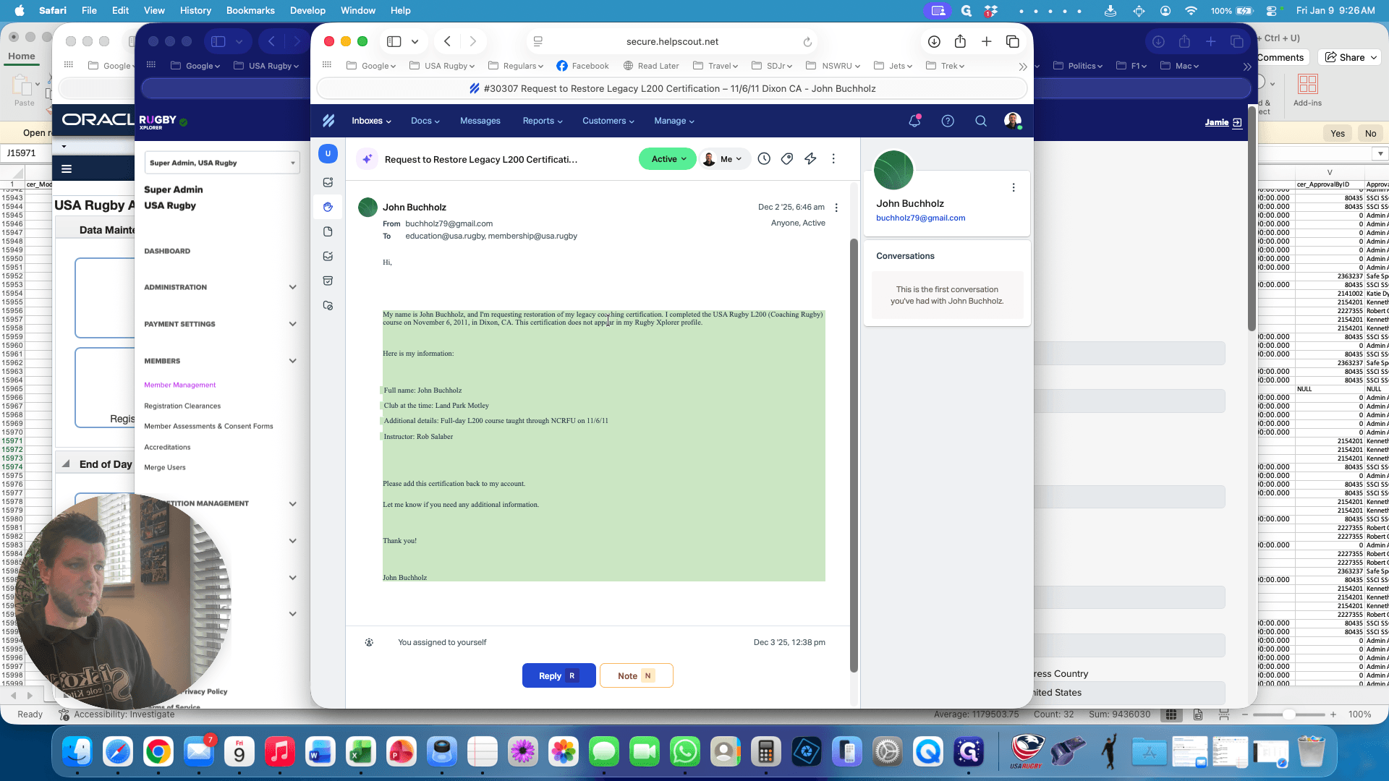
Task: Open the Docs menu in Help Scout
Action: point(425,121)
